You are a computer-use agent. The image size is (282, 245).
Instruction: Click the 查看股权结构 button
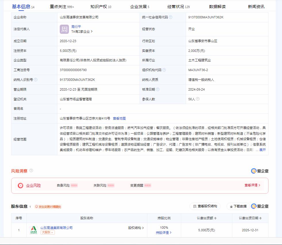click(x=205, y=206)
